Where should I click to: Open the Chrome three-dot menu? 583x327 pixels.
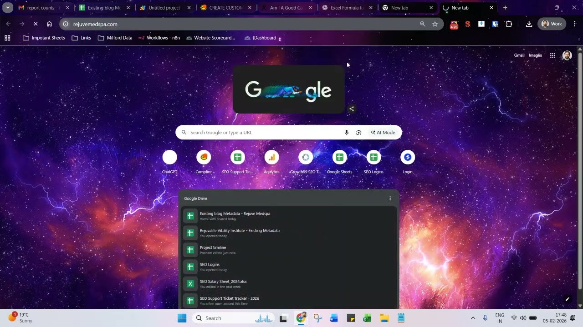click(574, 24)
